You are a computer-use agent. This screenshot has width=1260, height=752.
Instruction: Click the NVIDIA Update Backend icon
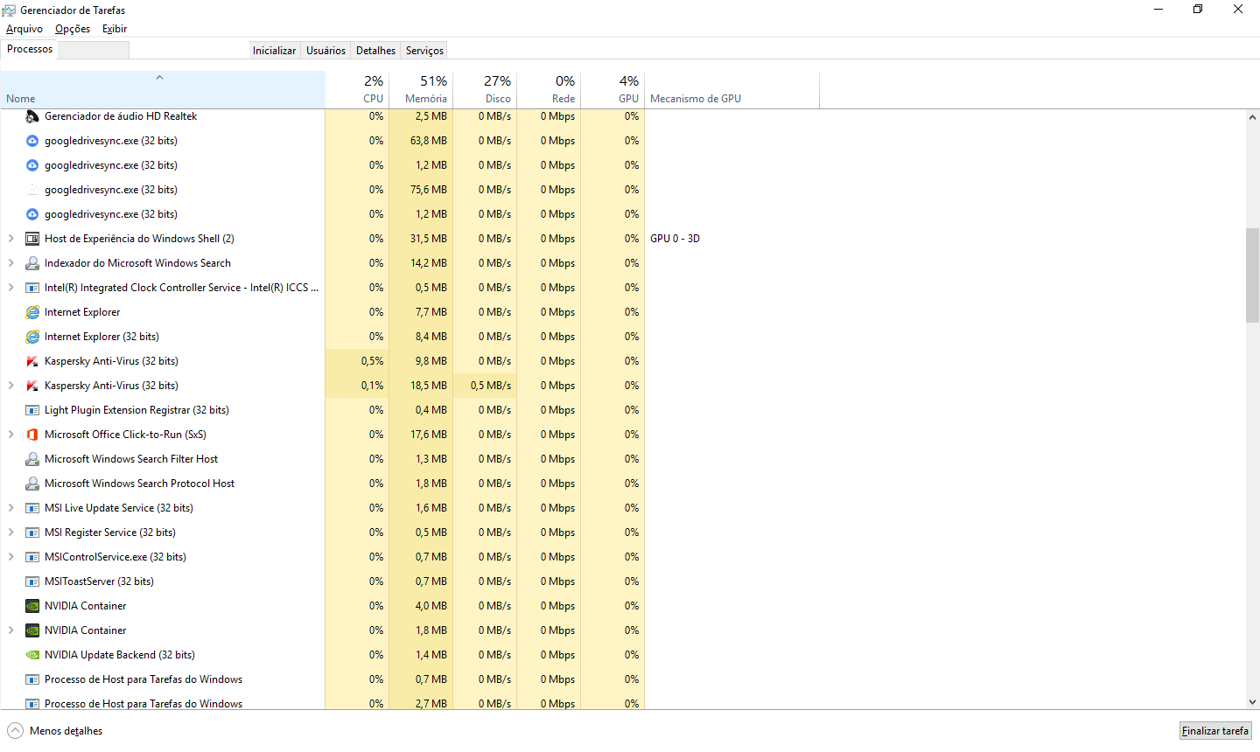[x=32, y=655]
